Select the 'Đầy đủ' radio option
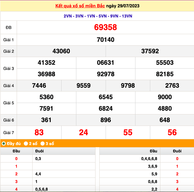 [x=4, y=143]
